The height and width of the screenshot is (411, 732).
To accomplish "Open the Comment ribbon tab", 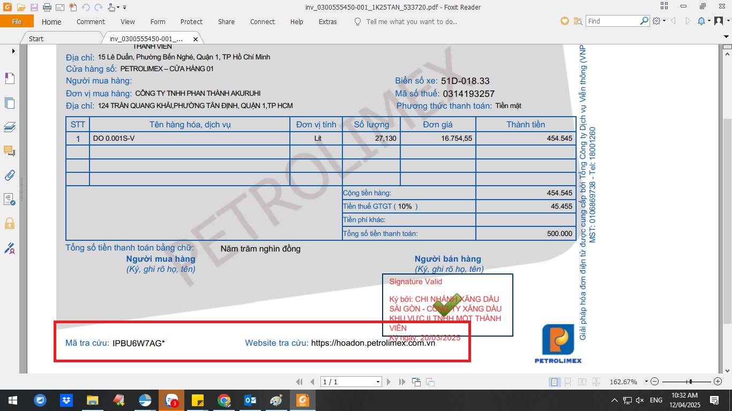I will 91,22.
